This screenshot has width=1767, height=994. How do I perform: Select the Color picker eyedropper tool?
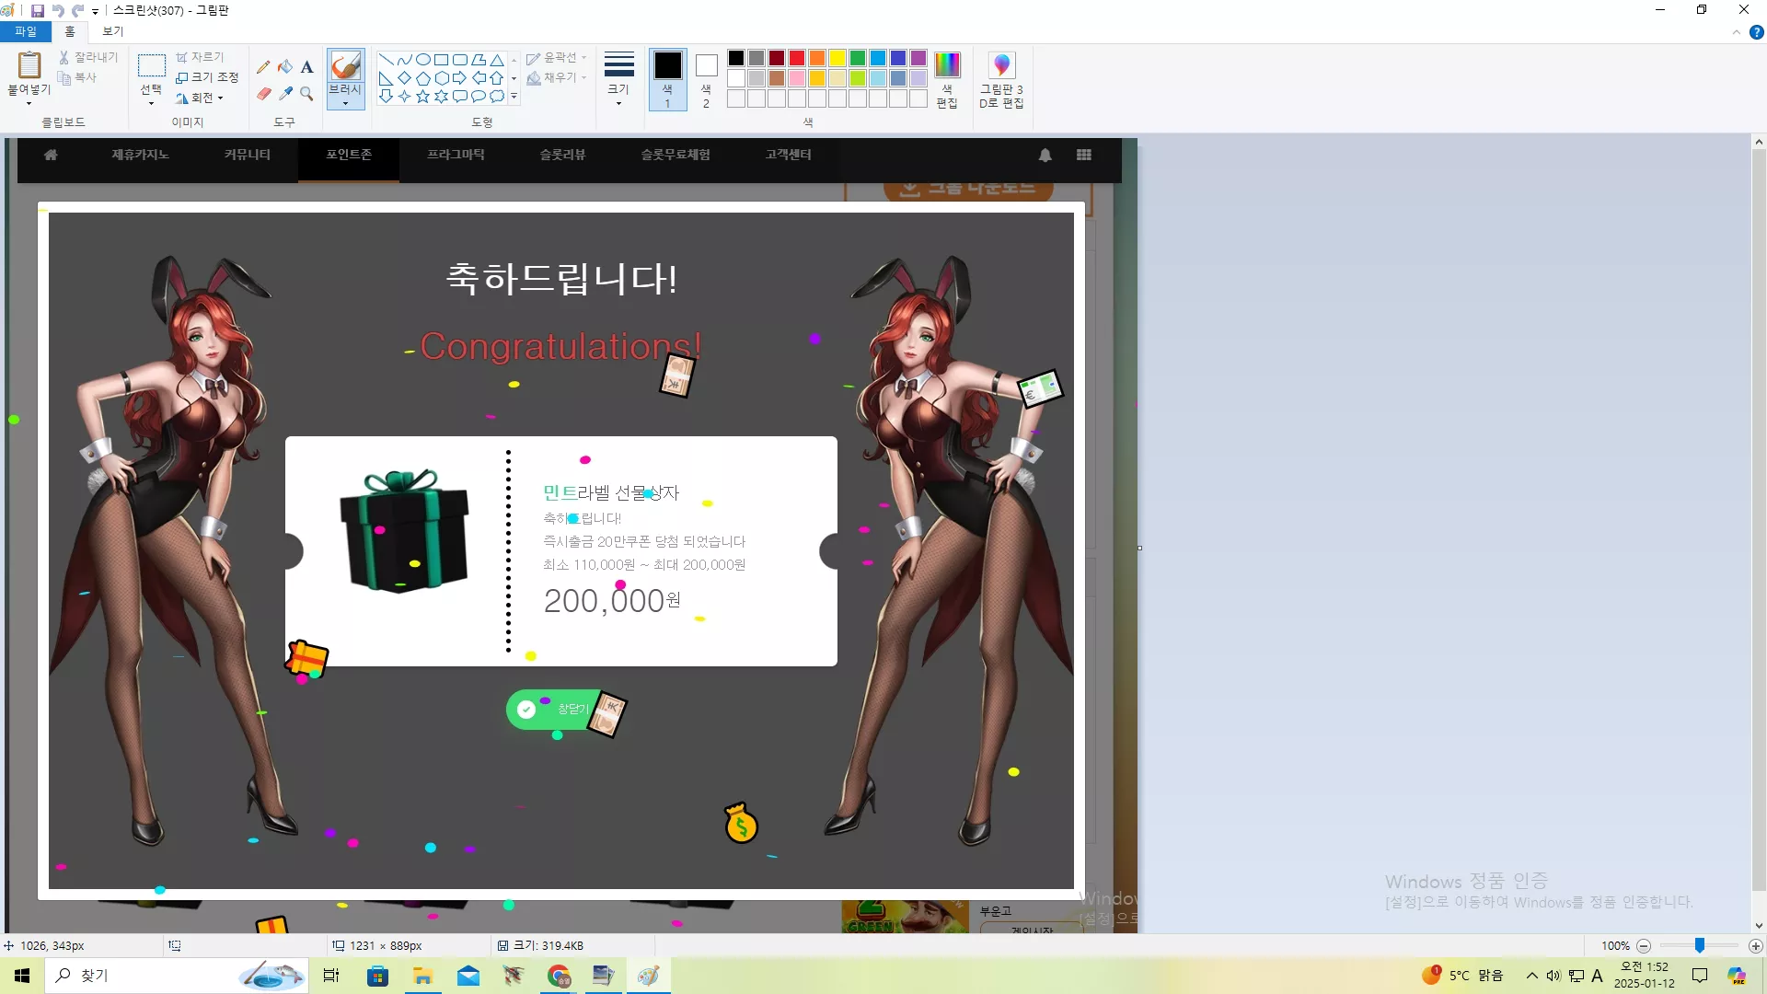click(285, 94)
